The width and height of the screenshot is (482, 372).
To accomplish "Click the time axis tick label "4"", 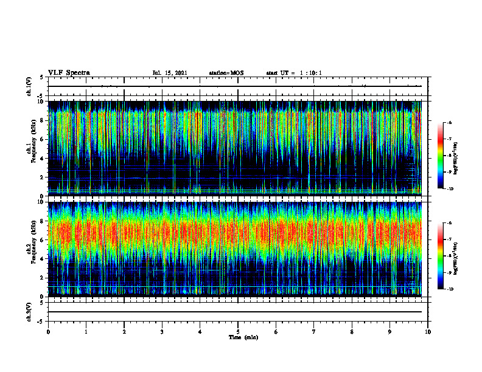I will coord(200,332).
